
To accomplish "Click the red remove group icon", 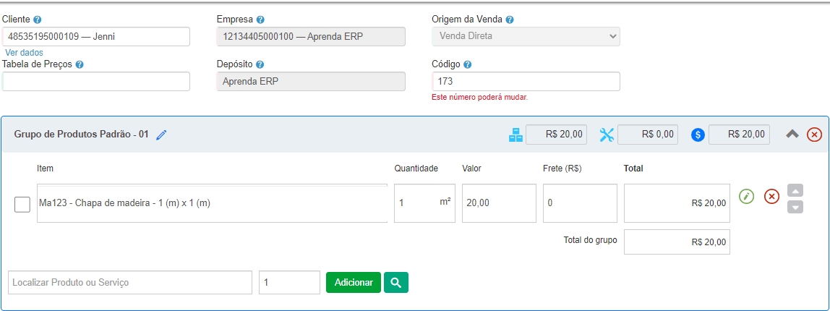I will (x=814, y=135).
